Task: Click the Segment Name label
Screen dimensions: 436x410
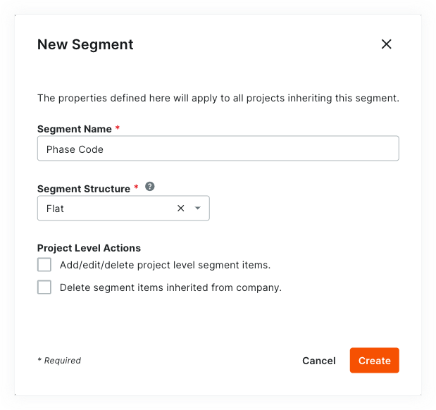Action: tap(75, 129)
